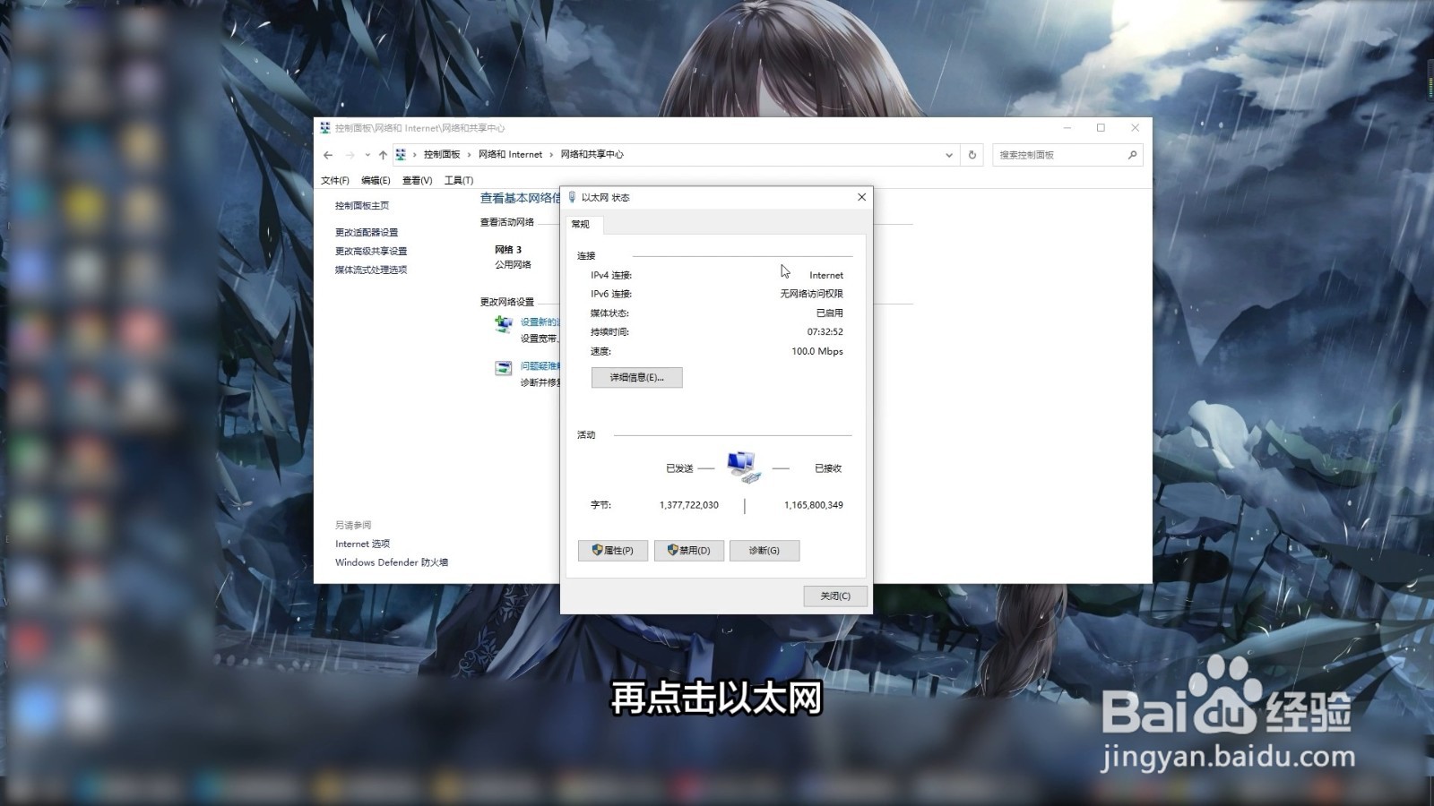This screenshot has width=1434, height=806.
Task: Click the Internet IPv4 connection value
Action: [x=826, y=275]
